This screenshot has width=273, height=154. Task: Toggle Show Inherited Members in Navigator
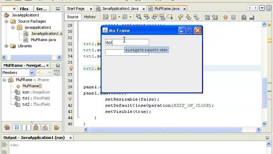point(7,127)
